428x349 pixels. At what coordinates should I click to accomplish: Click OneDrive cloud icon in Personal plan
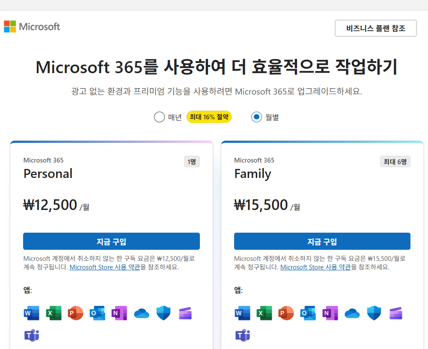click(141, 313)
